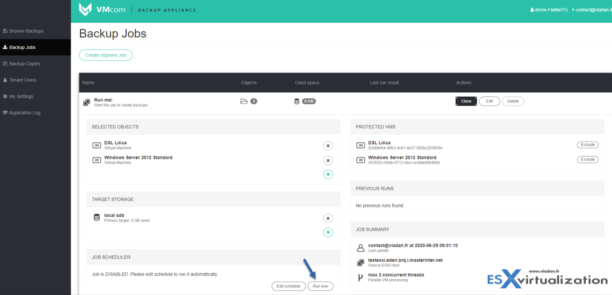Remove Windows Server 2012 Standard from selected objects
Image resolution: width=612 pixels, height=295 pixels.
[328, 160]
